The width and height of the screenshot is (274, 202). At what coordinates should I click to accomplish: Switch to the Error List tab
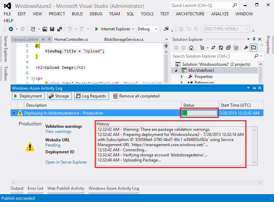[x=35, y=188]
